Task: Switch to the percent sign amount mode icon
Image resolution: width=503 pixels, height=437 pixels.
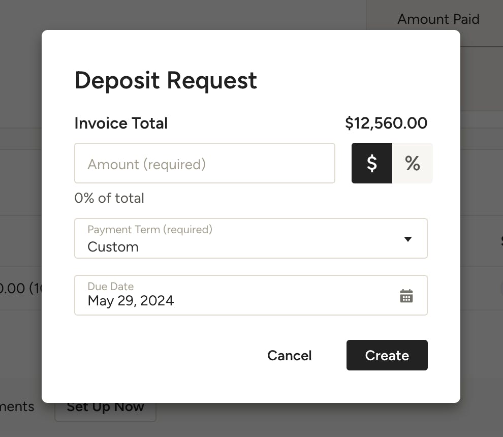Action: pyautogui.click(x=412, y=163)
